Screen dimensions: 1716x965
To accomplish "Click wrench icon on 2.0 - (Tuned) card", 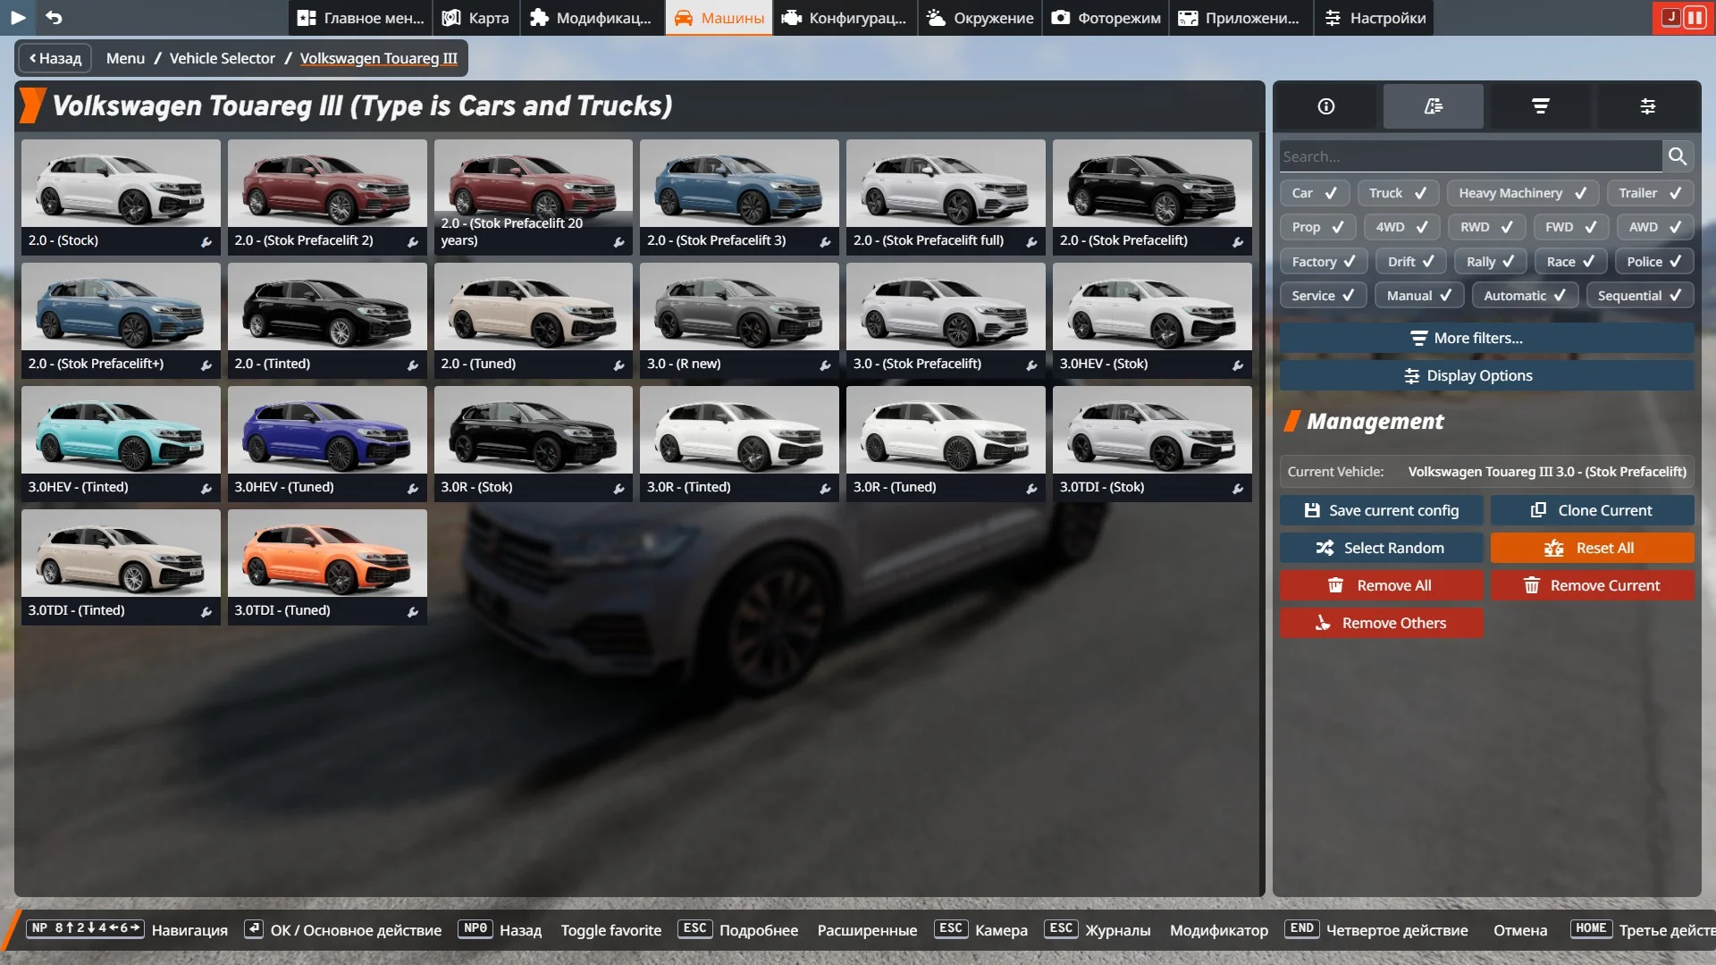I will (x=618, y=365).
